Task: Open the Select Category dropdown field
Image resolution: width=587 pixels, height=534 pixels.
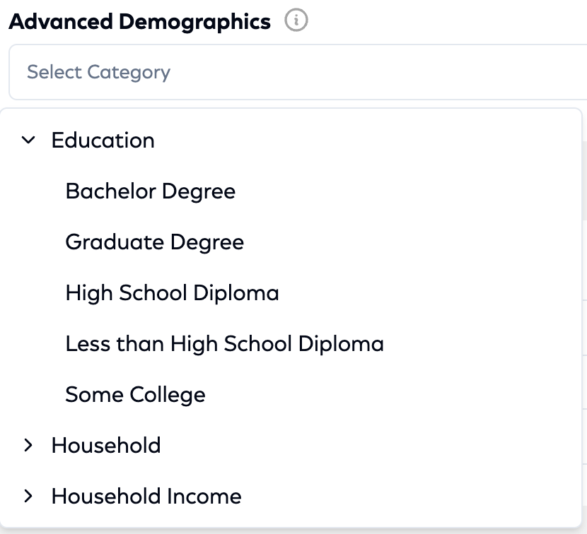Action: pos(298,72)
